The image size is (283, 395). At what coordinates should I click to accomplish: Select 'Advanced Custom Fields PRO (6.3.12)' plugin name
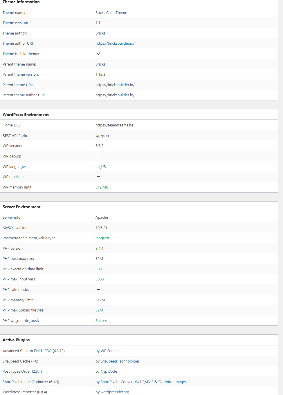(x=34, y=351)
